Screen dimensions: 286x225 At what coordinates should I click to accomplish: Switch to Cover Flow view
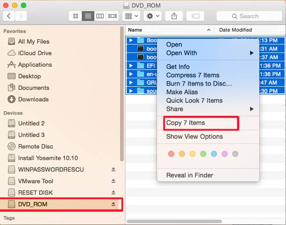(112, 16)
